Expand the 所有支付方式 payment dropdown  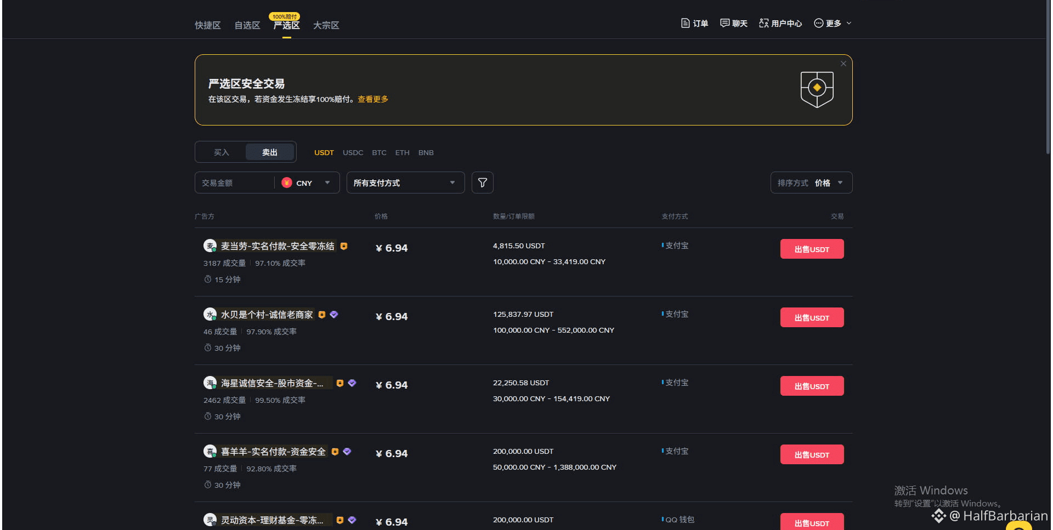pos(406,183)
